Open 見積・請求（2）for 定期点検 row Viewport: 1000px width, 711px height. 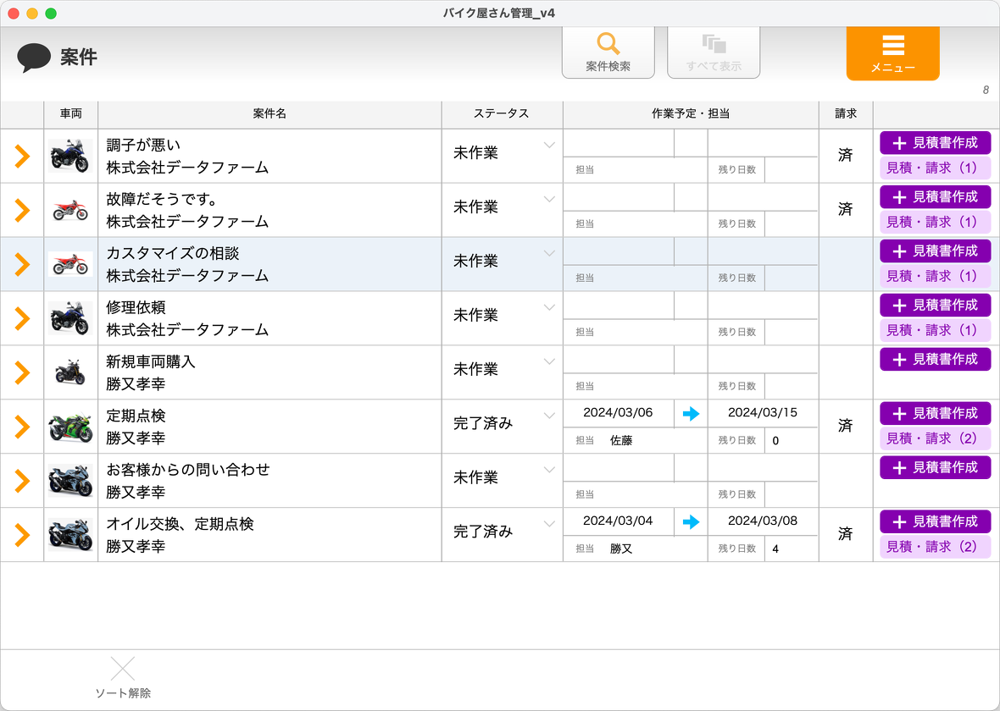click(935, 438)
